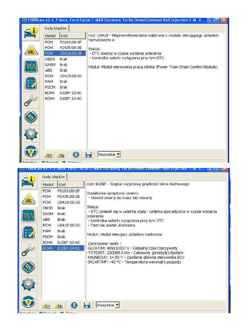Select ABS Brak row in upper window
This screenshot has height=331, width=248.
click(65, 70)
